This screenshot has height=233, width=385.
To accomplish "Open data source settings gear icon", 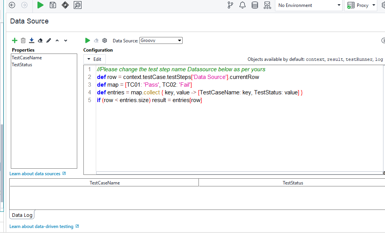I will [104, 40].
